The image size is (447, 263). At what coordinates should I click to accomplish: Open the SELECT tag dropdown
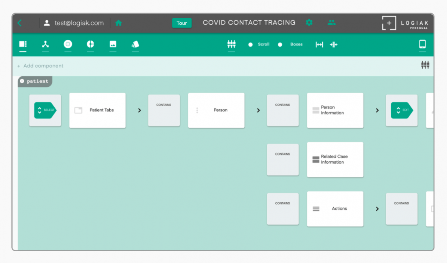(x=45, y=110)
